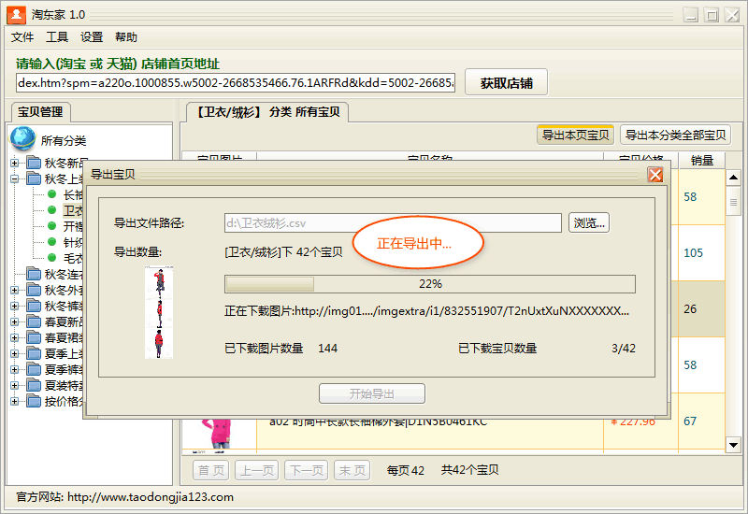Select the 按价格 folder icon
Screen dimensions: 748x514
[34, 401]
